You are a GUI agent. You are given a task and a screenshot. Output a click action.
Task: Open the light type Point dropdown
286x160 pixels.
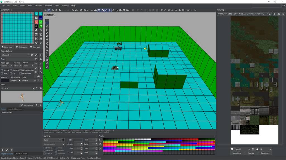pyautogui.click(x=52, y=140)
